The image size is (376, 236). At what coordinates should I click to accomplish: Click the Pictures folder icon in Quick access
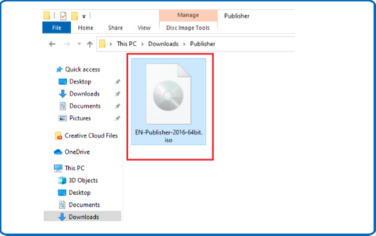(63, 118)
